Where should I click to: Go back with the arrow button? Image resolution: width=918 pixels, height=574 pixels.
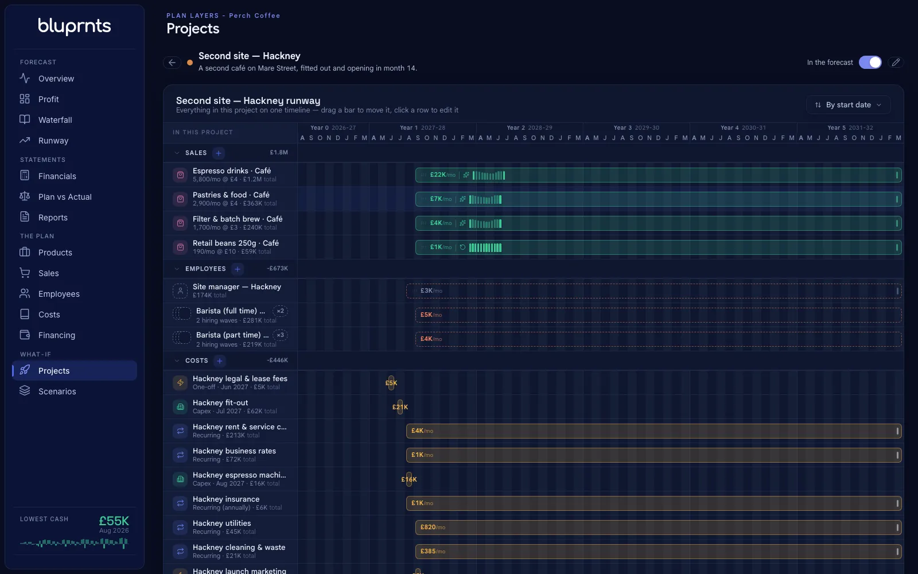click(x=172, y=63)
